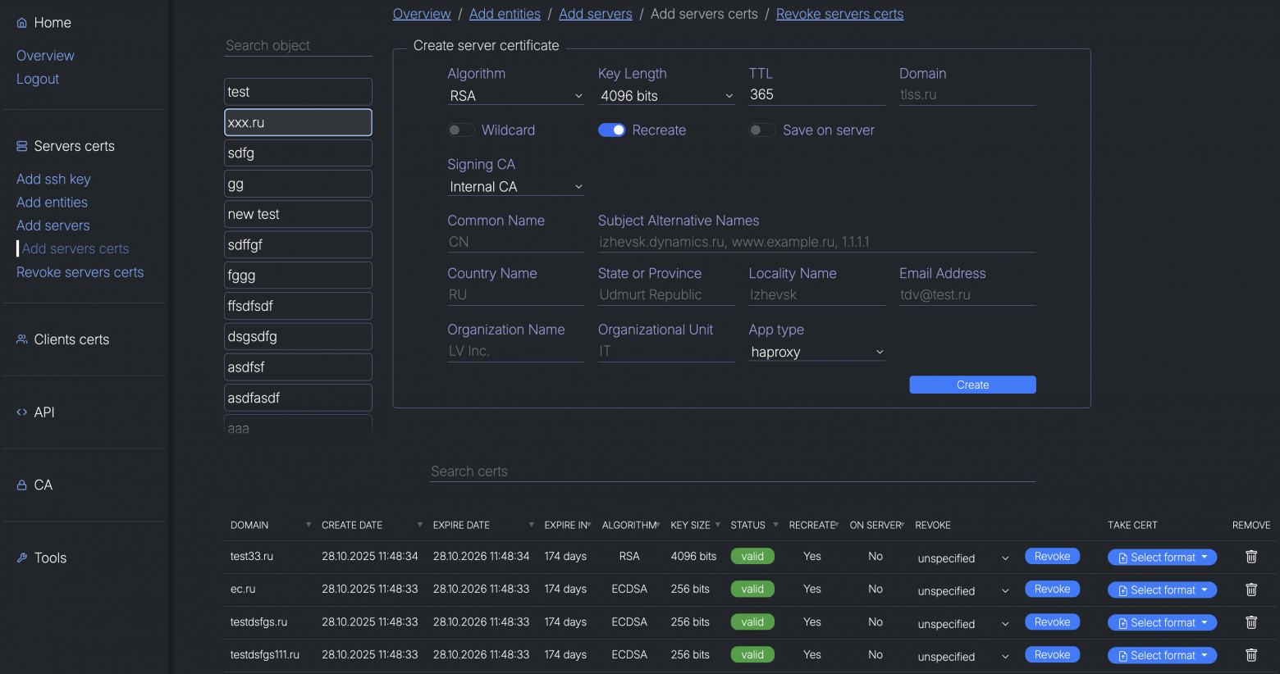Remove testdsfgs111.ru cert using trash icon
Image resolution: width=1280 pixels, height=674 pixels.
(x=1251, y=655)
